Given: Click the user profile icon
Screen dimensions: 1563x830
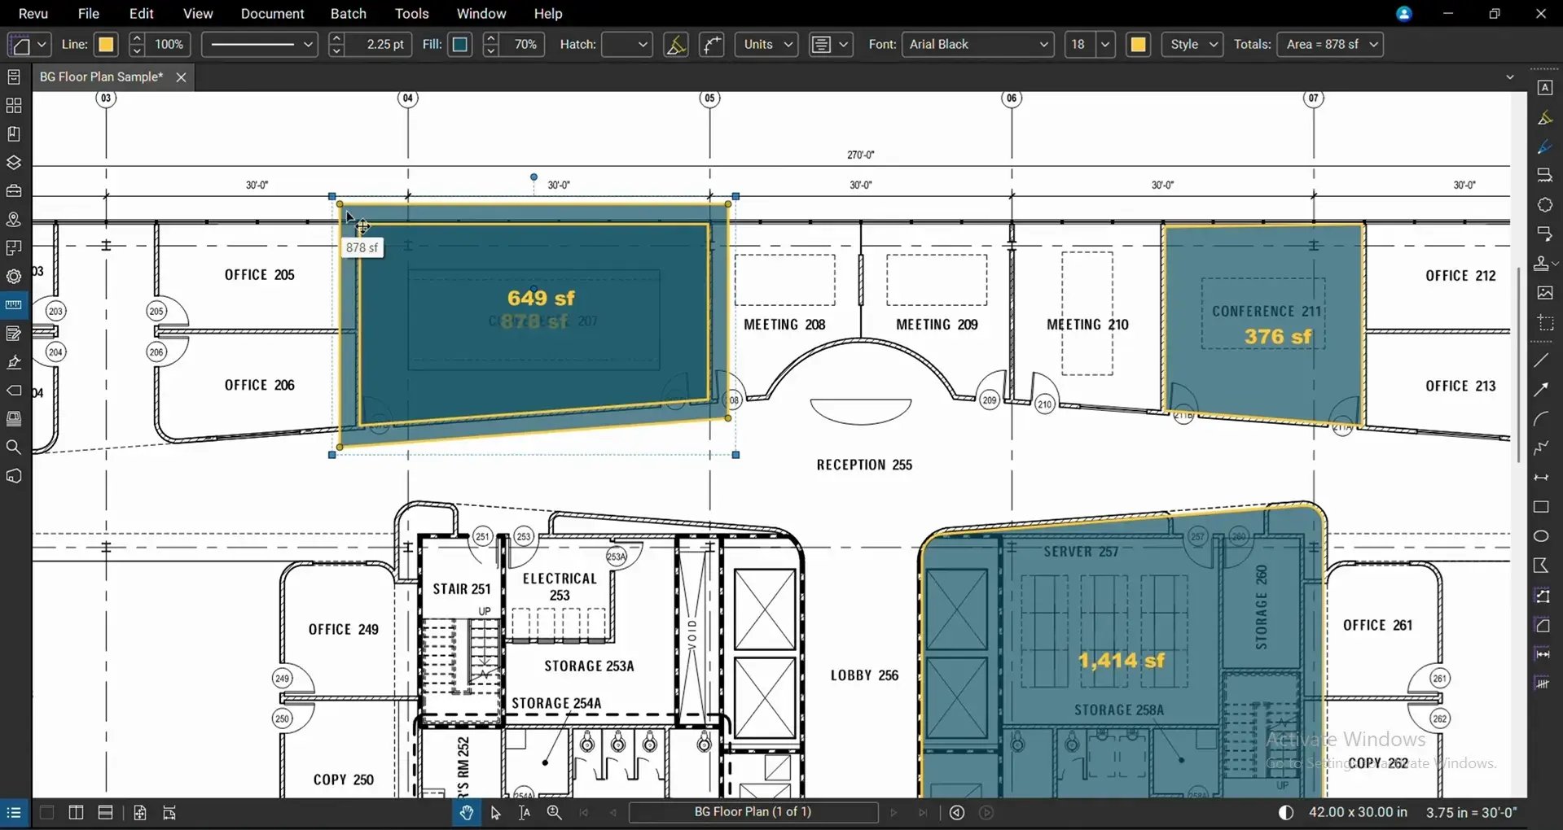Looking at the screenshot, I should (1403, 14).
